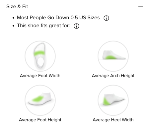This screenshot has height=131, width=150.
Task: Click green instep patch on foot height diagram
Action: (x=37, y=99)
